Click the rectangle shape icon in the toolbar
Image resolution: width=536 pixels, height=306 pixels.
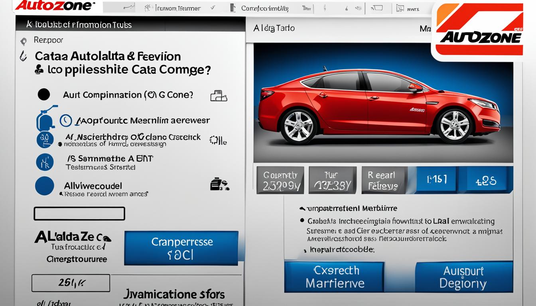click(x=377, y=8)
